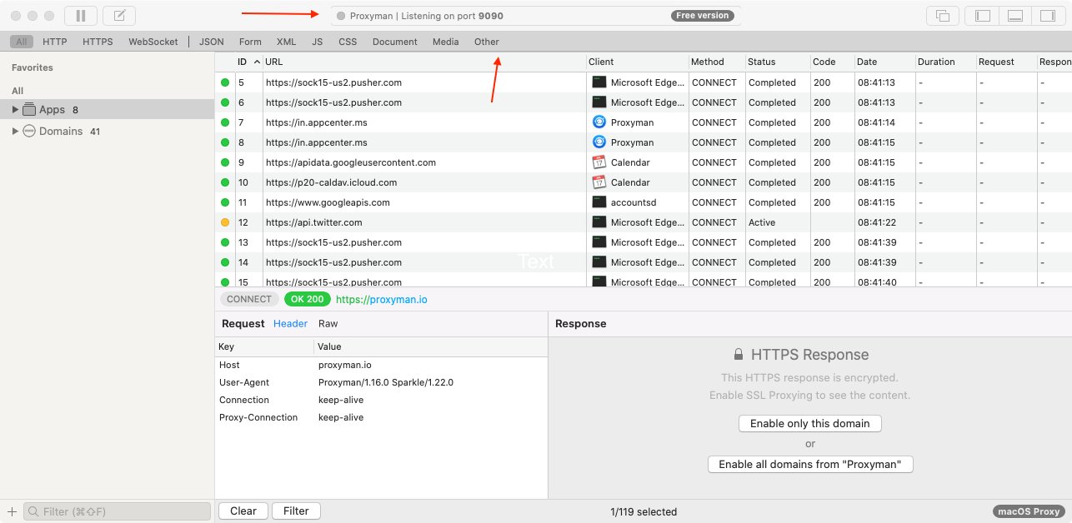Screen dimensions: 1072x523
Task: Click the Domains globe icon
Action: [29, 131]
